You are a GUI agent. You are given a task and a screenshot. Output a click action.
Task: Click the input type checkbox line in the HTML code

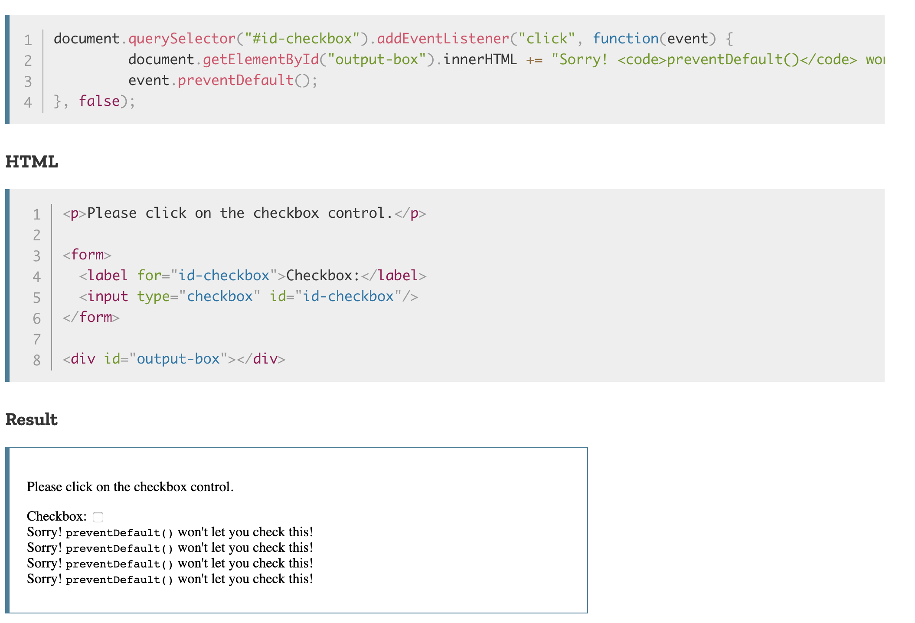click(x=248, y=296)
